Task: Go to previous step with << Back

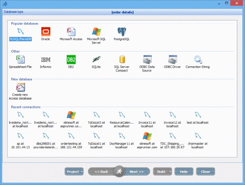Action: coord(101,172)
